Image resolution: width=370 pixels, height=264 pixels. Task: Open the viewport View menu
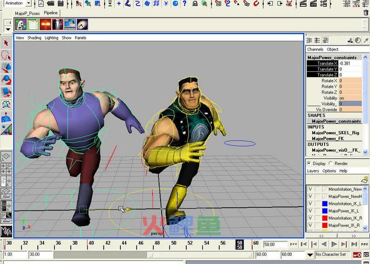point(20,38)
